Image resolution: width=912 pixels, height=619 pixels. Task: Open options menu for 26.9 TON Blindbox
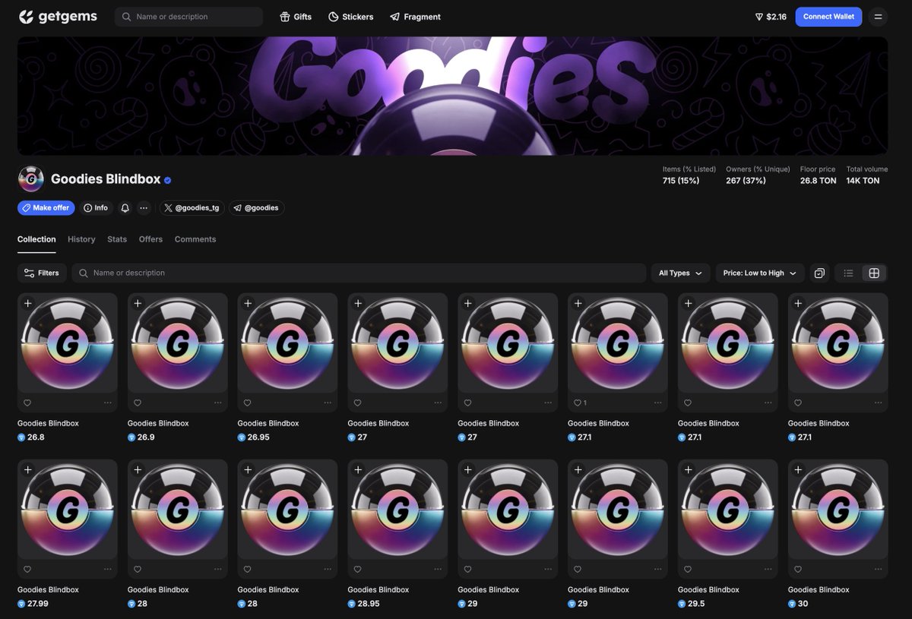[218, 403]
